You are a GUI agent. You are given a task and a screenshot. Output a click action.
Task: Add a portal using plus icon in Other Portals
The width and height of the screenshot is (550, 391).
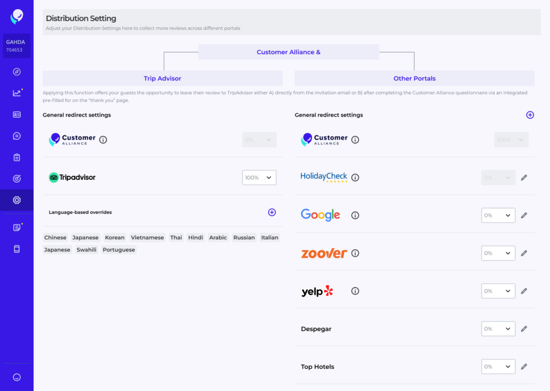[530, 115]
